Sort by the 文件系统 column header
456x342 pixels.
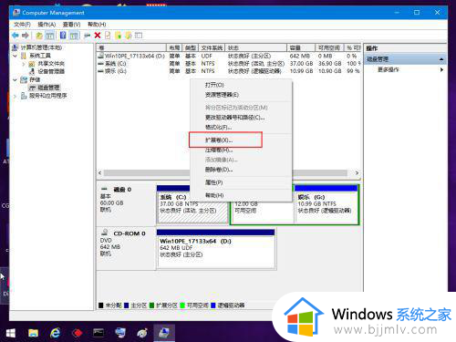point(212,47)
